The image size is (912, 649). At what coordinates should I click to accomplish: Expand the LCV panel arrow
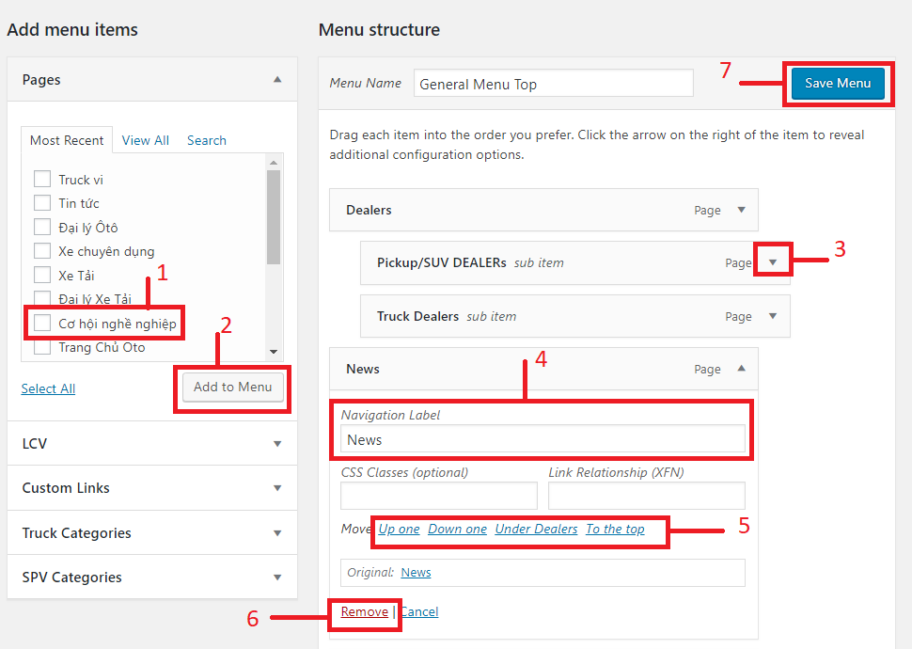pos(277,444)
